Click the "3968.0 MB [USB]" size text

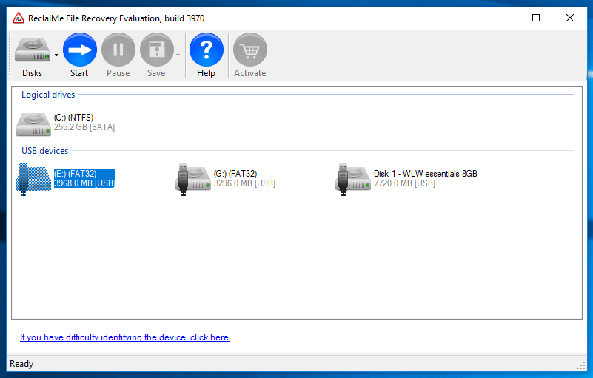coord(84,183)
